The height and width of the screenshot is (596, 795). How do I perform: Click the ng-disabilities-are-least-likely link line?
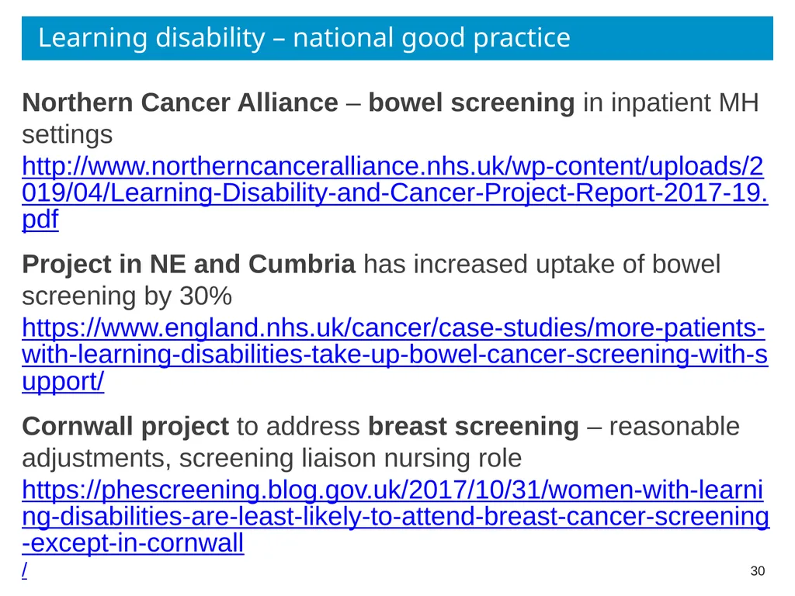point(396,516)
